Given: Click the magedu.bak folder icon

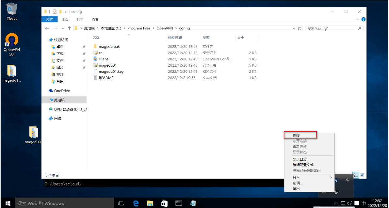Looking at the screenshot, I should [95, 46].
